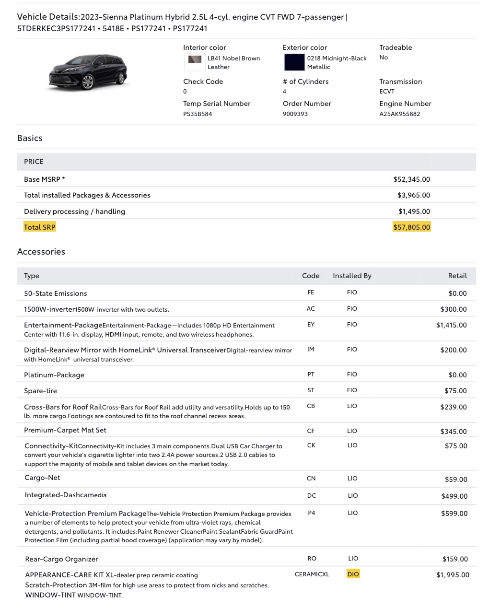
Task: Click the 'CB' accessory code
Action: 311,406
